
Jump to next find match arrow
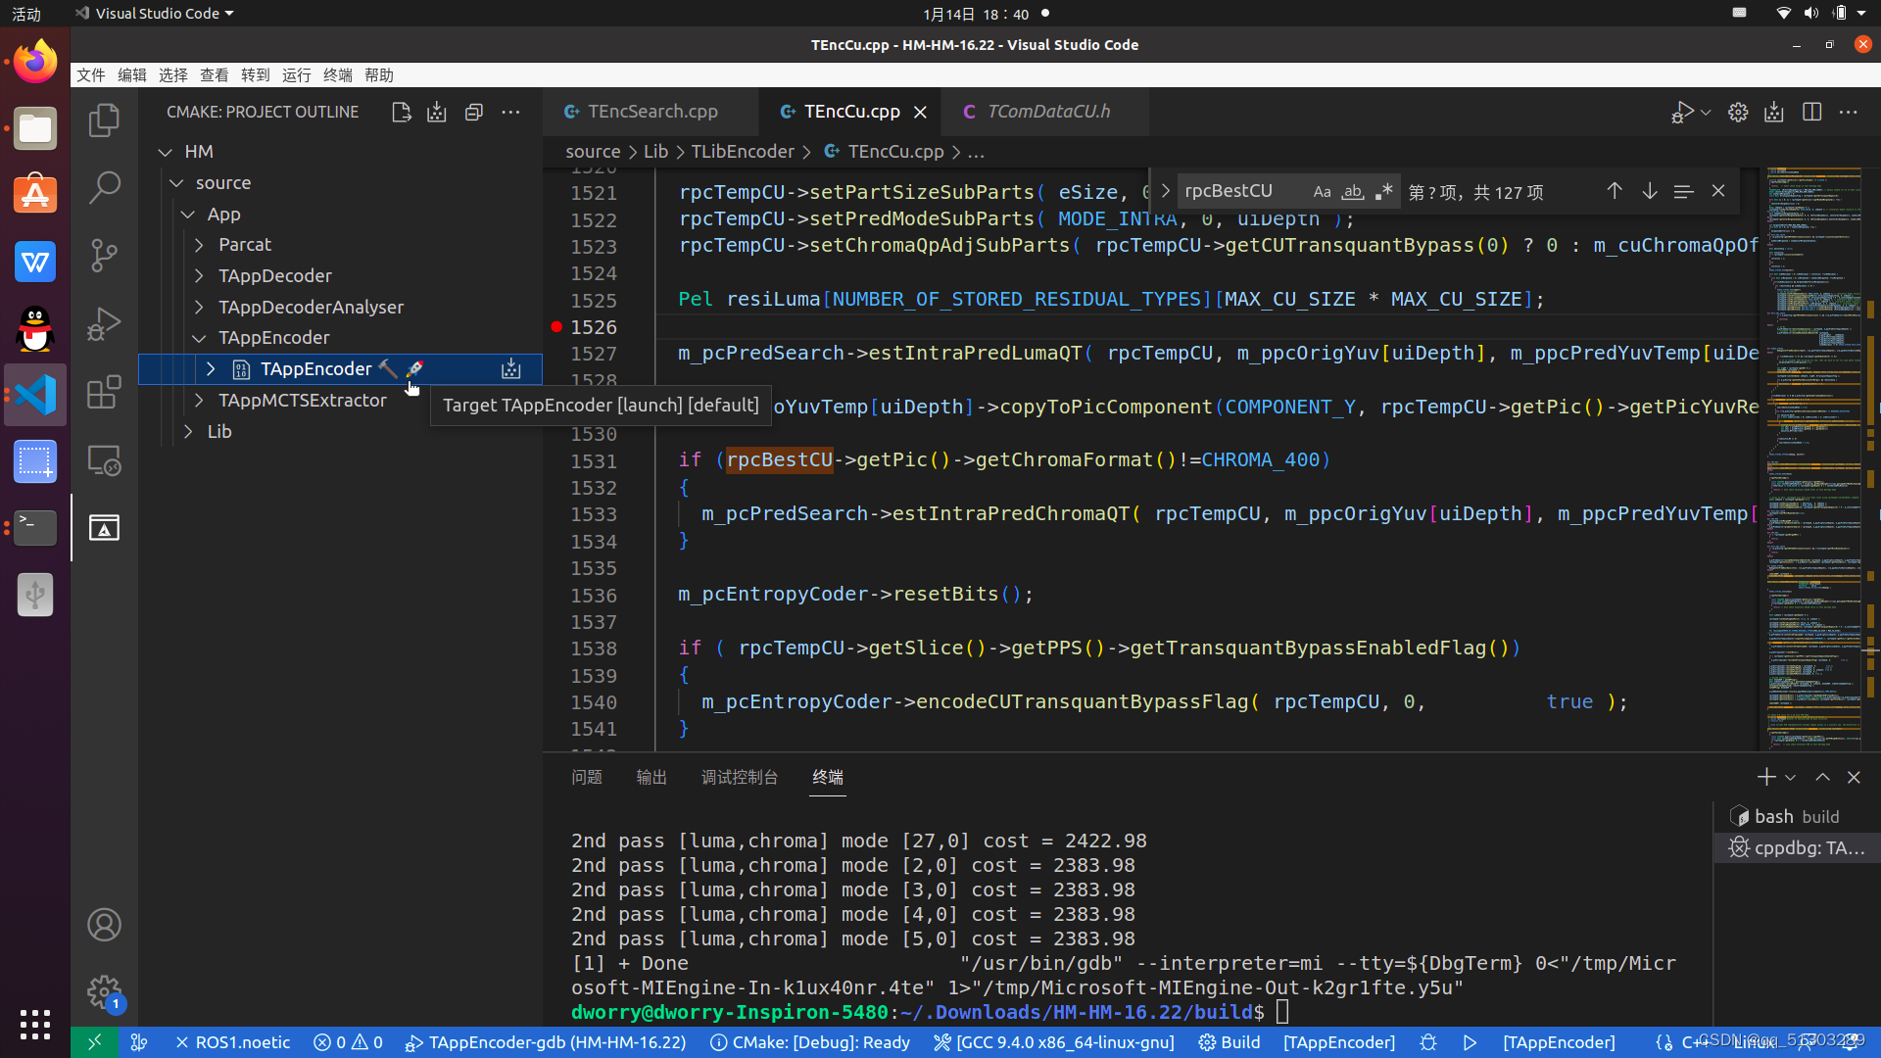[x=1650, y=191]
